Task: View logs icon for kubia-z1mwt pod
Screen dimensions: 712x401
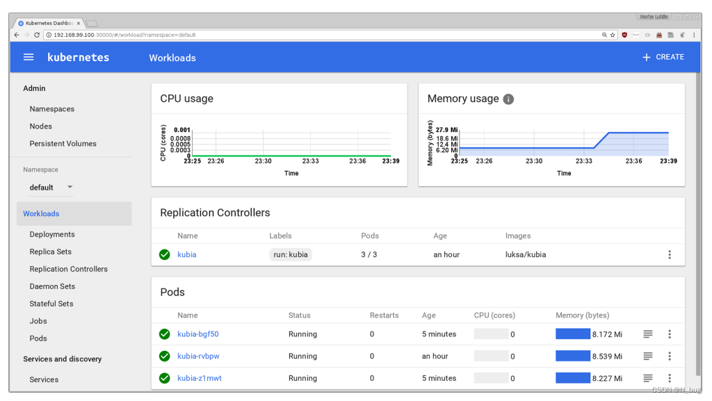Action: click(648, 378)
